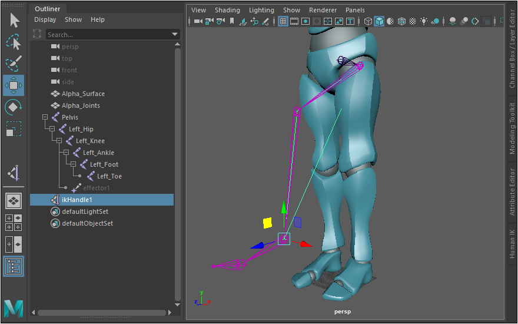Select Alpha_Surface layer in Outliner
This screenshot has height=324, width=518.
83,94
